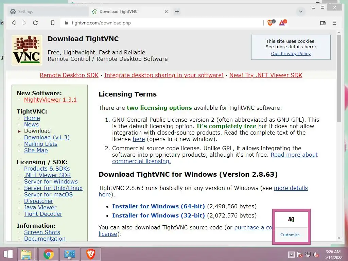Open Server for macOS link
Viewport: 348px width, 261px height.
click(48, 194)
